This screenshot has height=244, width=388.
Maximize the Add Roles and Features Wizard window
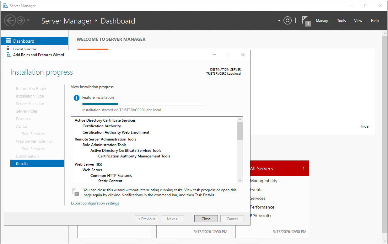[x=229, y=55]
